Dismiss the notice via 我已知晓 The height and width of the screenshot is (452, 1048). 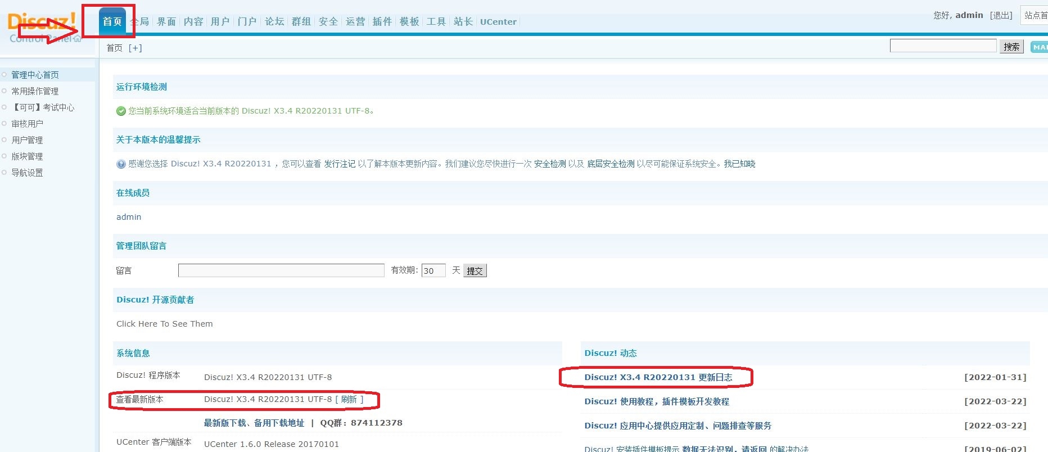[x=739, y=164]
